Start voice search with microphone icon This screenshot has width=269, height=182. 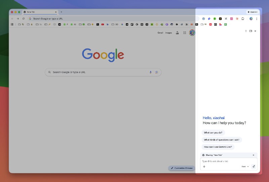pos(150,72)
